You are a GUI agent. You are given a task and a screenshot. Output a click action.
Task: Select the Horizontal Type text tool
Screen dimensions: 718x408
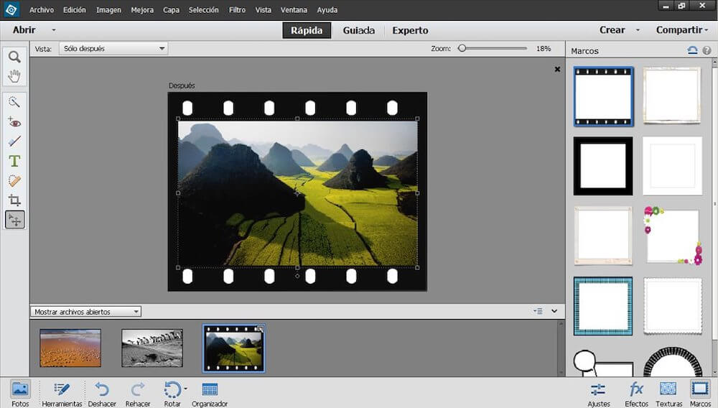(x=14, y=161)
